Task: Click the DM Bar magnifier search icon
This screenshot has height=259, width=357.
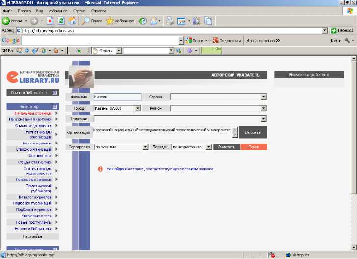Action: point(178,51)
